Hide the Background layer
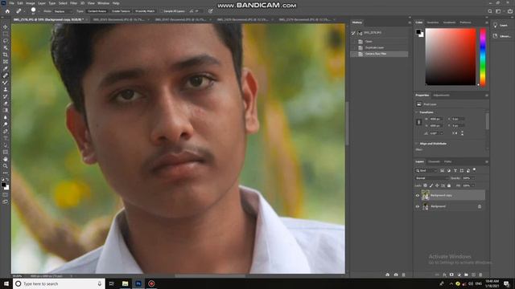515x289 pixels. coord(418,206)
